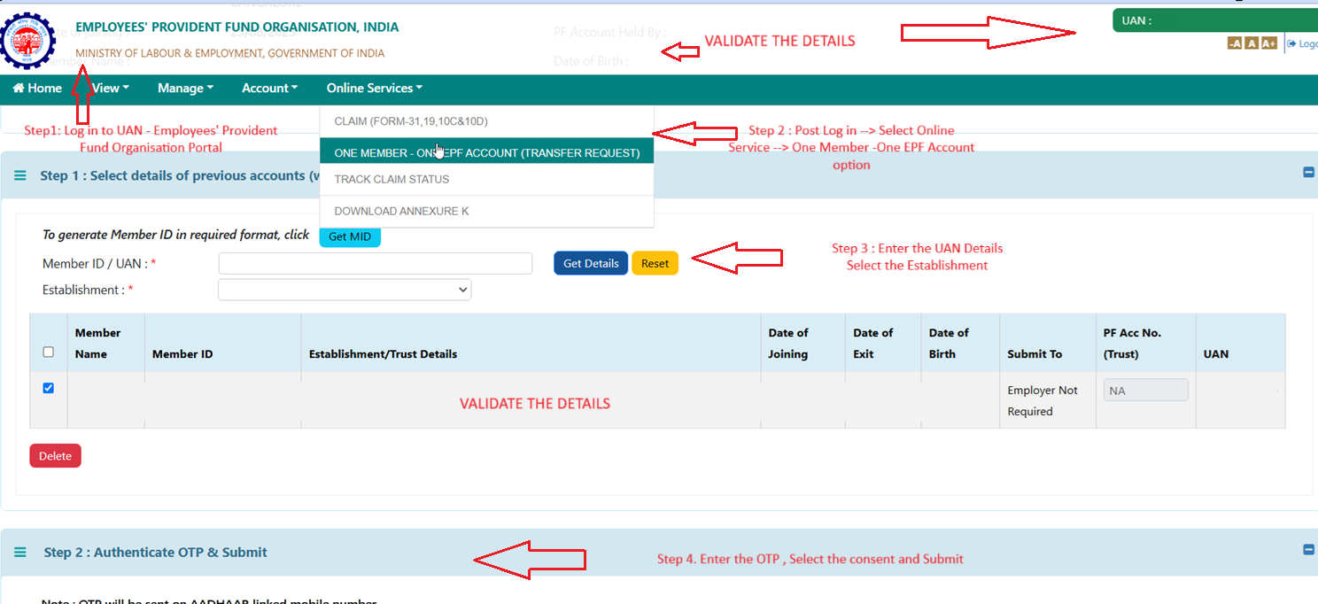Click the green UAN badge
Viewport: 1318px width, 604px height.
[x=1215, y=20]
